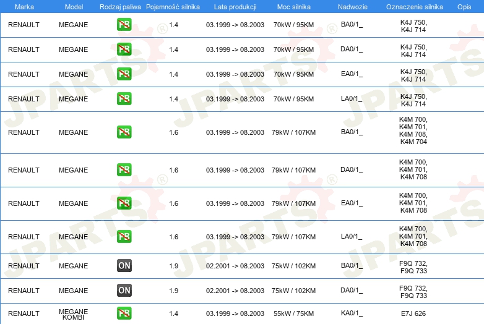Screen dimensions: 484x324
Task: Select the 1.9 capacity in the BA0/1_ row
Action: pos(173,266)
